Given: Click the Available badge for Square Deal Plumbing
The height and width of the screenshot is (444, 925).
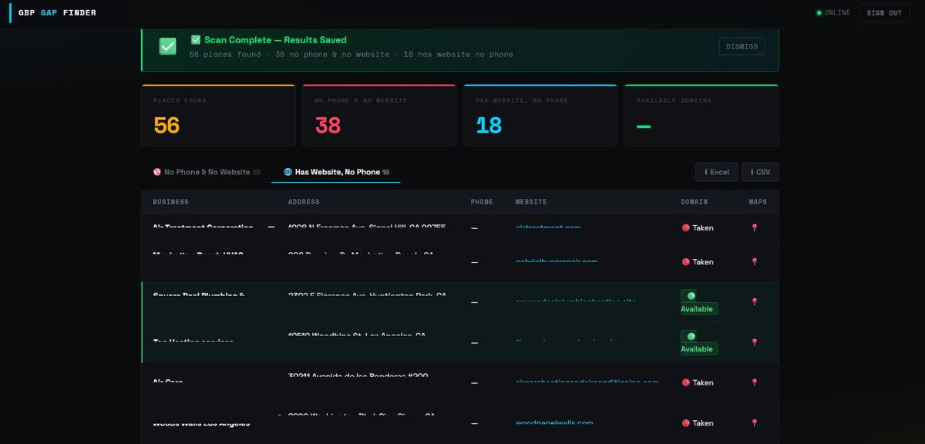Looking at the screenshot, I should (x=698, y=308).
